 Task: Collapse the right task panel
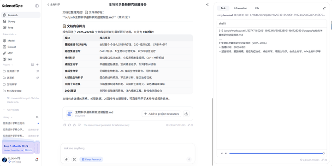pos(324,8)
